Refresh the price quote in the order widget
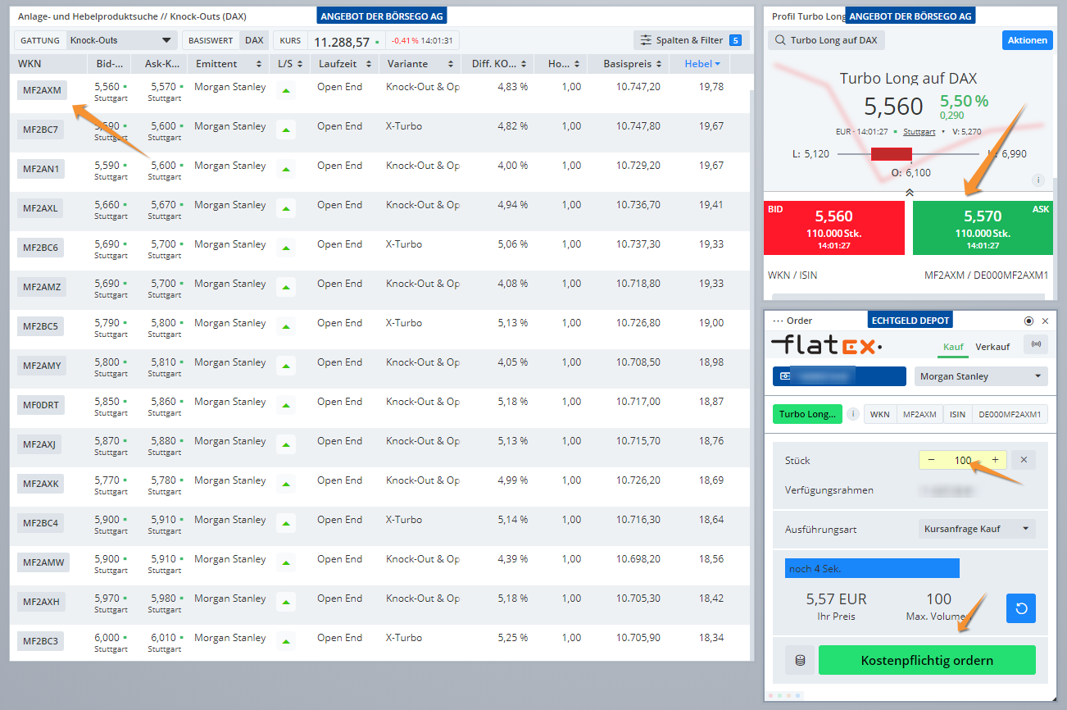 click(x=1021, y=608)
